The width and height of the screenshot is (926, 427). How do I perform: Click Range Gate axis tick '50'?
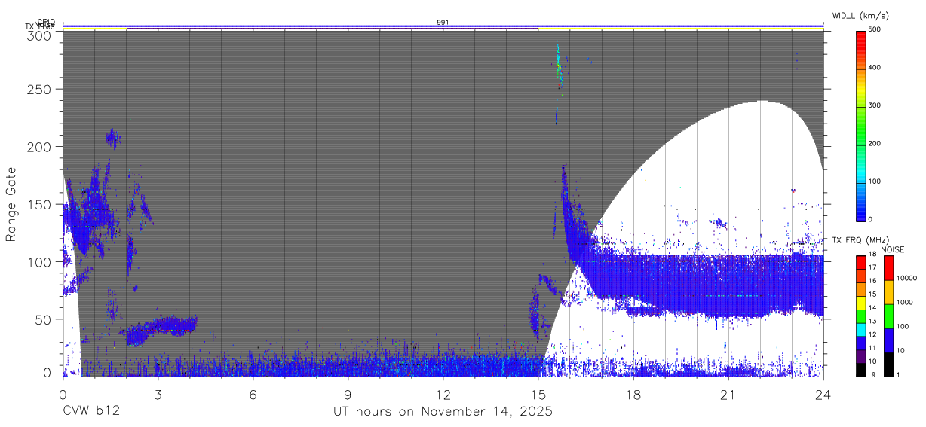pyautogui.click(x=44, y=319)
